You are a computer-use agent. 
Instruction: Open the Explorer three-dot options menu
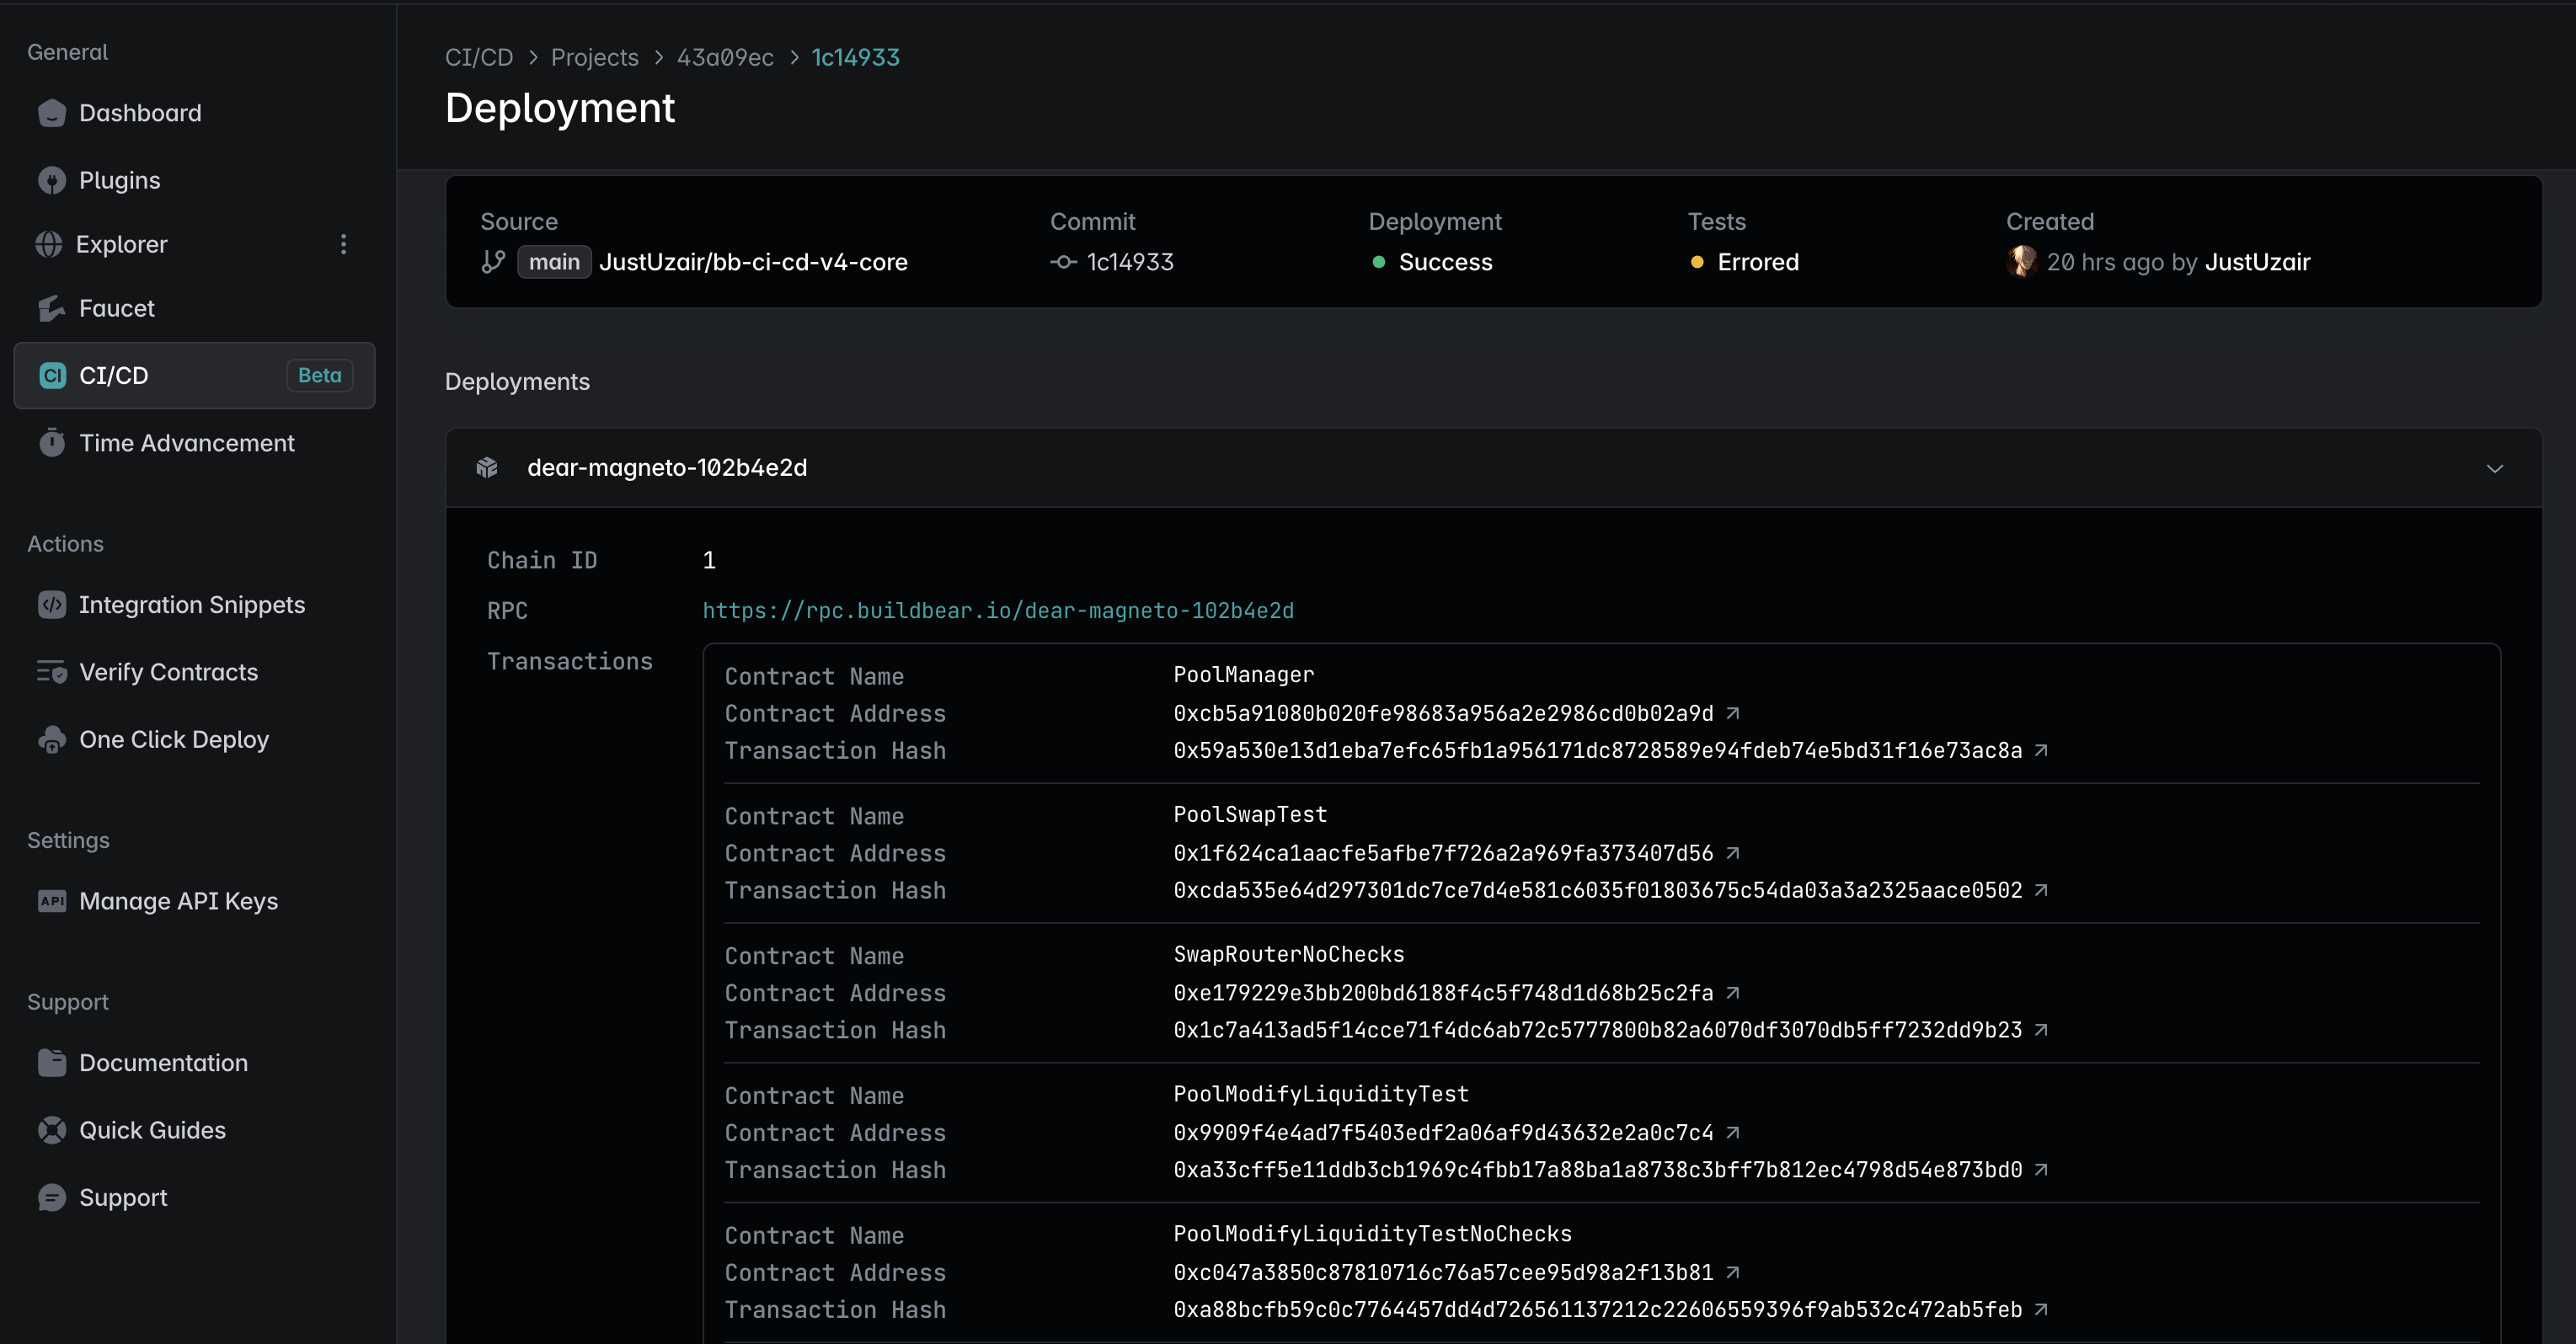pyautogui.click(x=343, y=244)
